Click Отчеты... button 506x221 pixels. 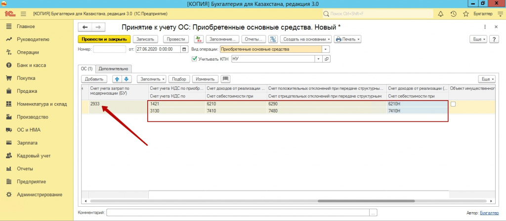coord(253,39)
